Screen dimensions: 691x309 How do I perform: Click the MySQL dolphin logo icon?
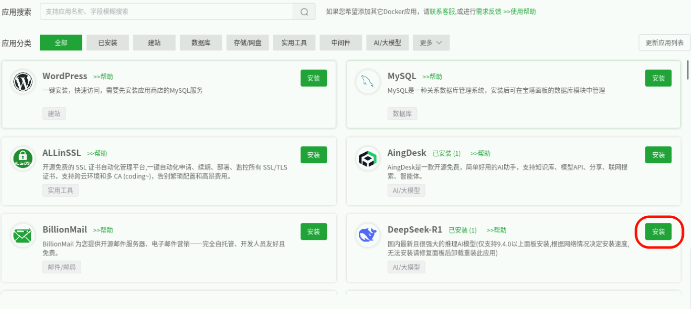pyautogui.click(x=368, y=82)
